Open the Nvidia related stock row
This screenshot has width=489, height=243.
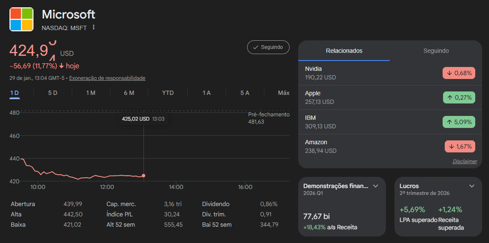point(365,73)
